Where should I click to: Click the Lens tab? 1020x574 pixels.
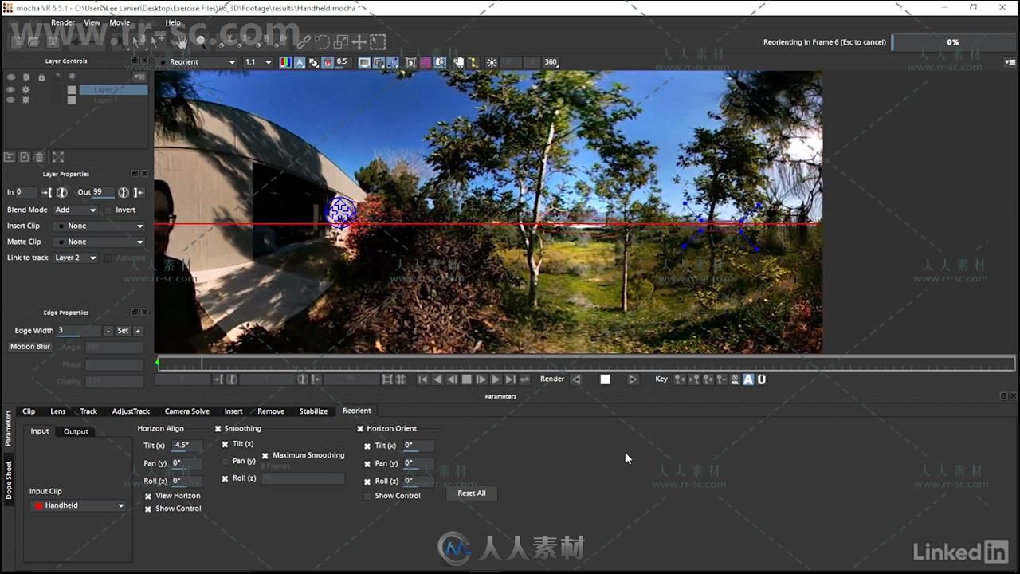pos(58,411)
